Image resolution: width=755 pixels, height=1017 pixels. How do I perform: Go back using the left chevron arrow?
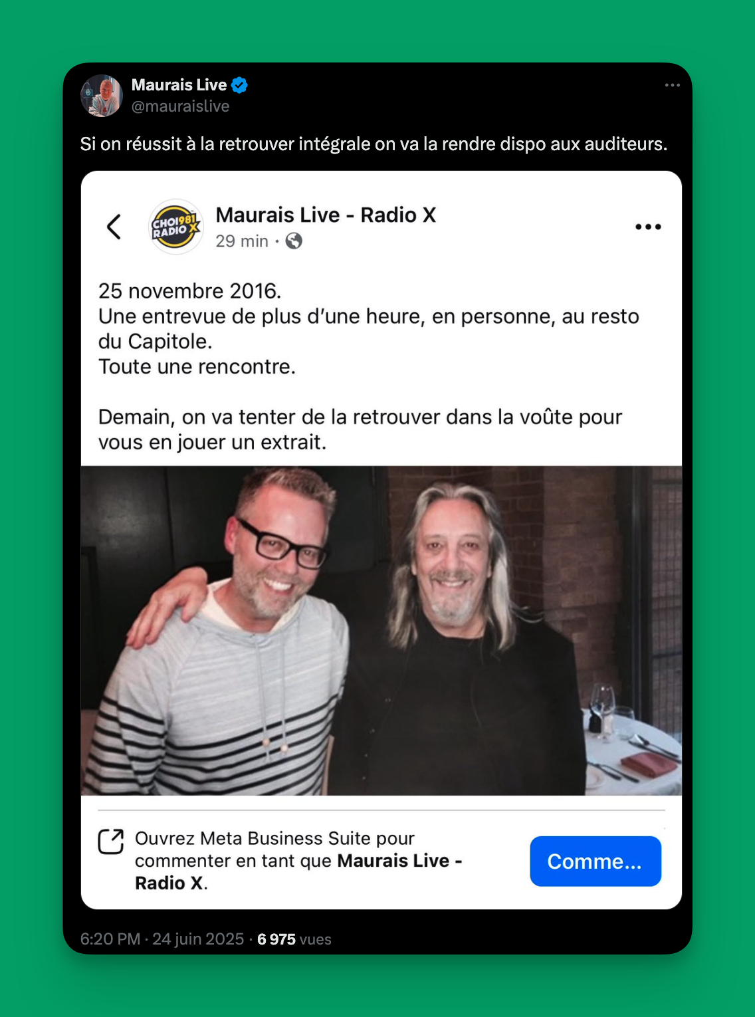pyautogui.click(x=114, y=227)
